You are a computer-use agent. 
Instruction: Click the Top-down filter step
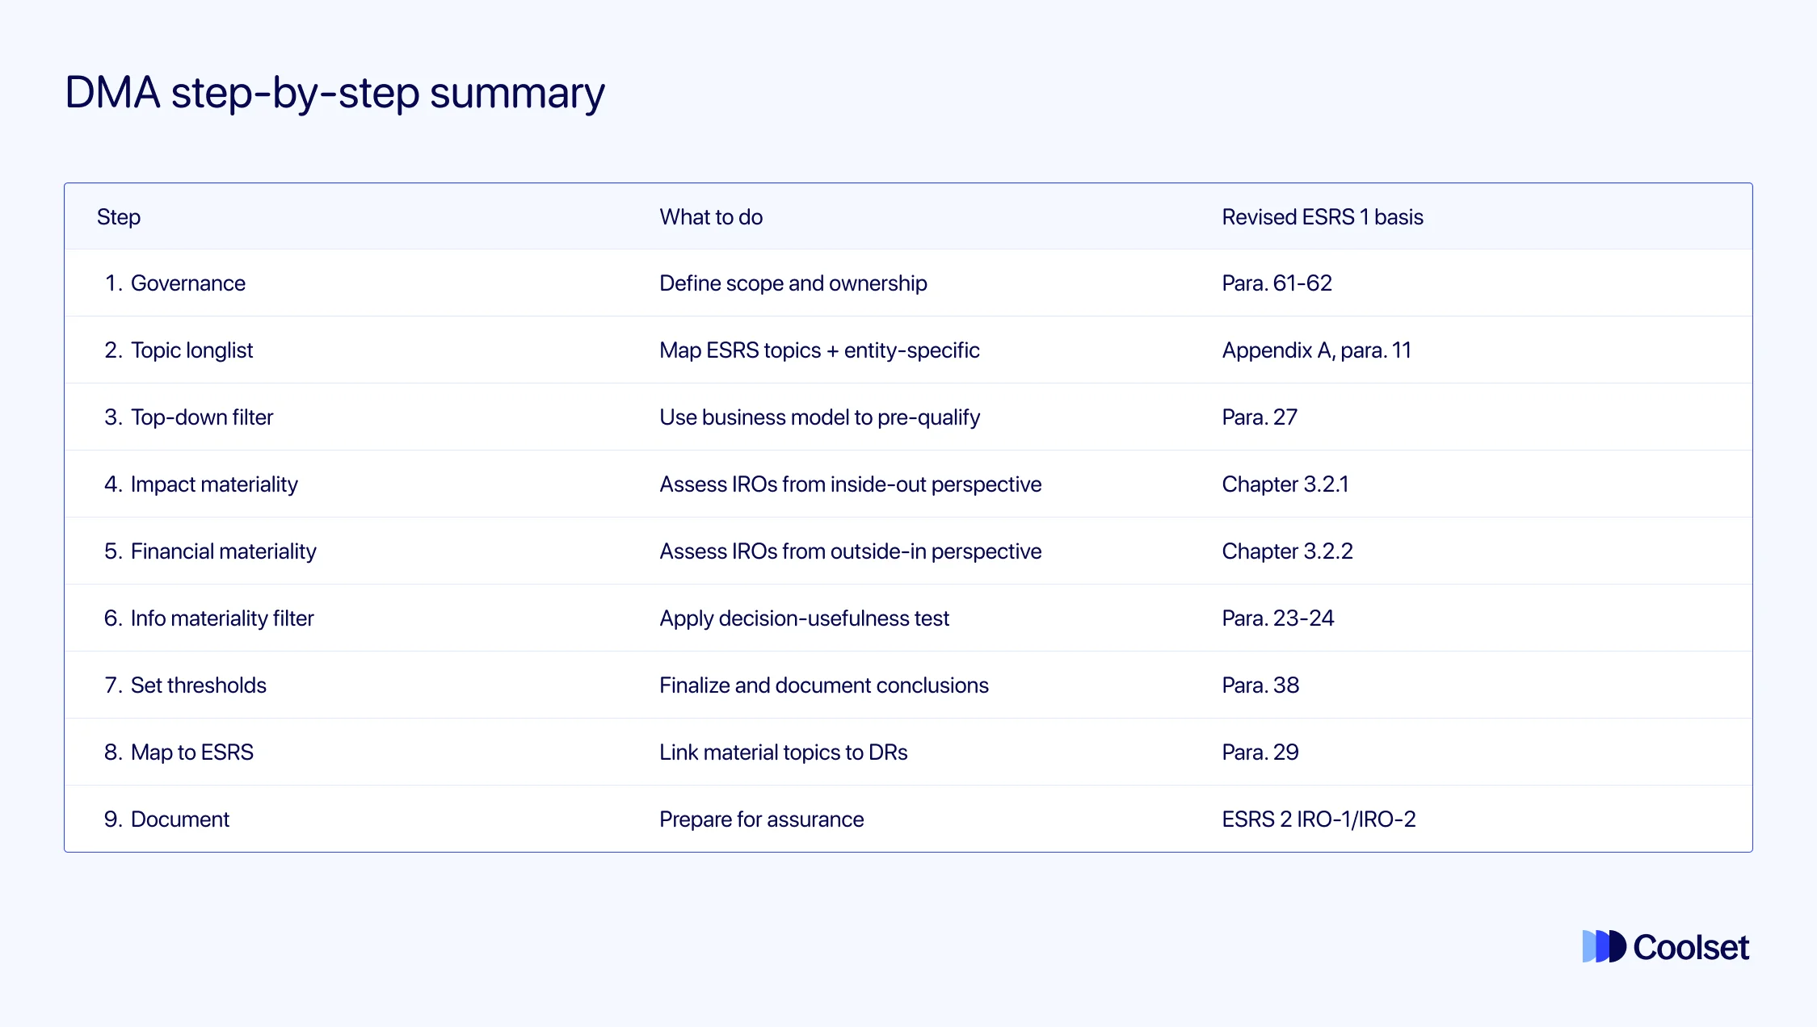click(201, 417)
